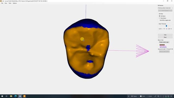This screenshot has width=174, height=98.
Task: Open the Tools menu
Action: tap(10, 3)
